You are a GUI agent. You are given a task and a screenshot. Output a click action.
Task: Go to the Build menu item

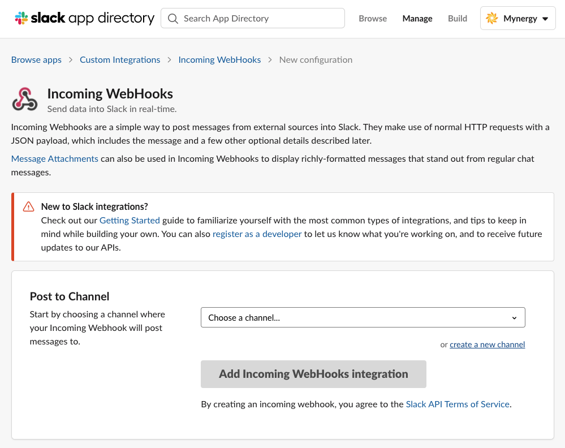(457, 18)
